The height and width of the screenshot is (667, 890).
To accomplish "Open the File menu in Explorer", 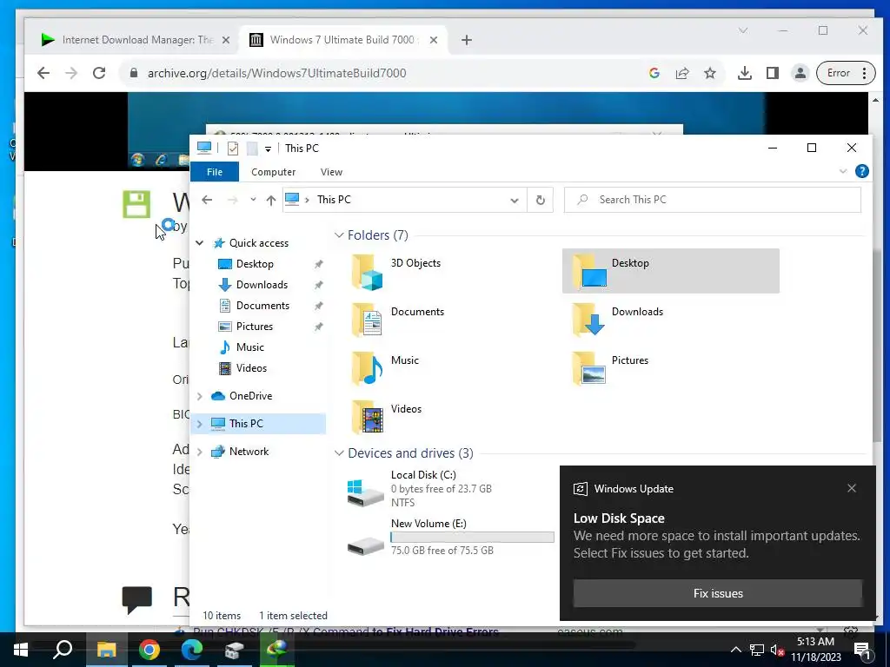I will [215, 172].
